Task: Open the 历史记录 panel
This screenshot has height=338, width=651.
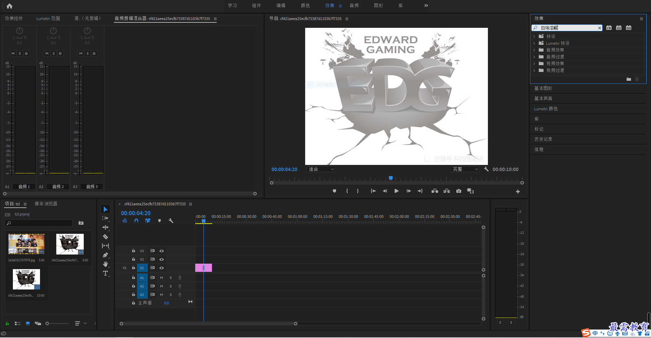Action: 543,139
